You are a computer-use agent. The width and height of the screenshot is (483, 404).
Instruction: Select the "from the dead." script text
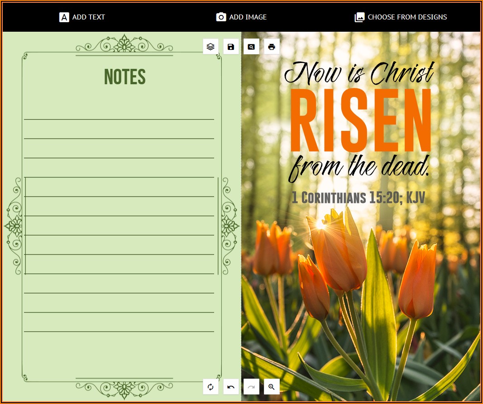[x=359, y=167]
